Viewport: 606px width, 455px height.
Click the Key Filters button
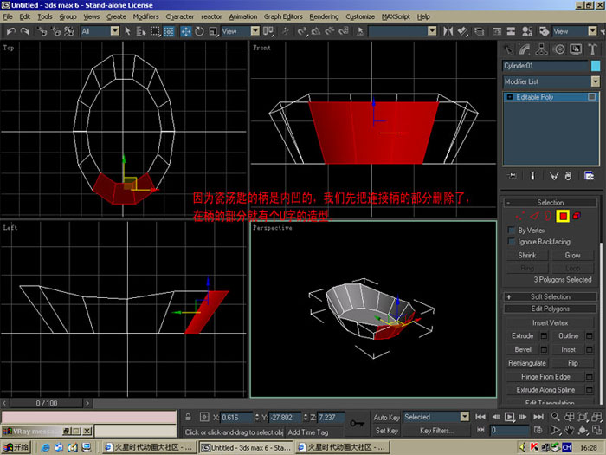436,430
